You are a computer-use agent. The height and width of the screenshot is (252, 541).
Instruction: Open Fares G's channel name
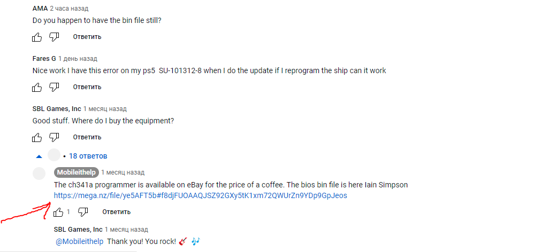(44, 58)
